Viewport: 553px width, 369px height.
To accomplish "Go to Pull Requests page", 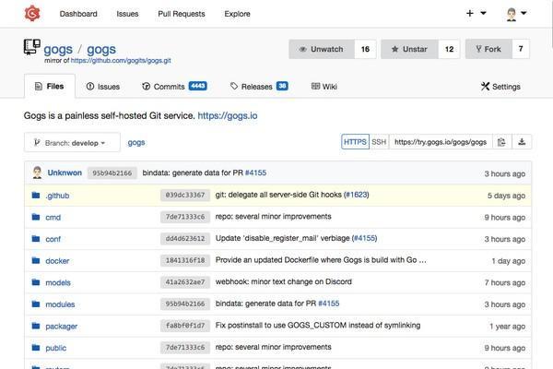I will [x=182, y=14].
